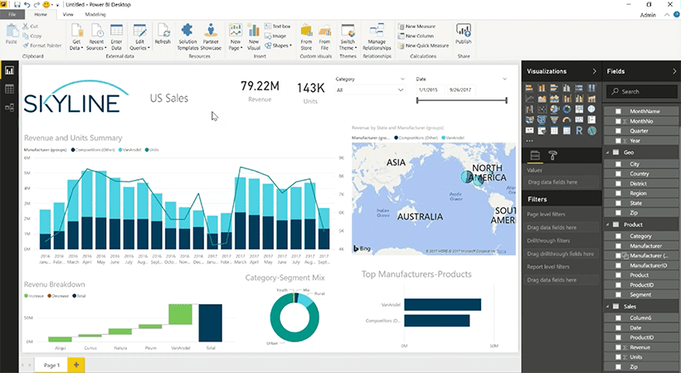Select the Format paint roller tab
This screenshot has width=681, height=373.
[554, 155]
